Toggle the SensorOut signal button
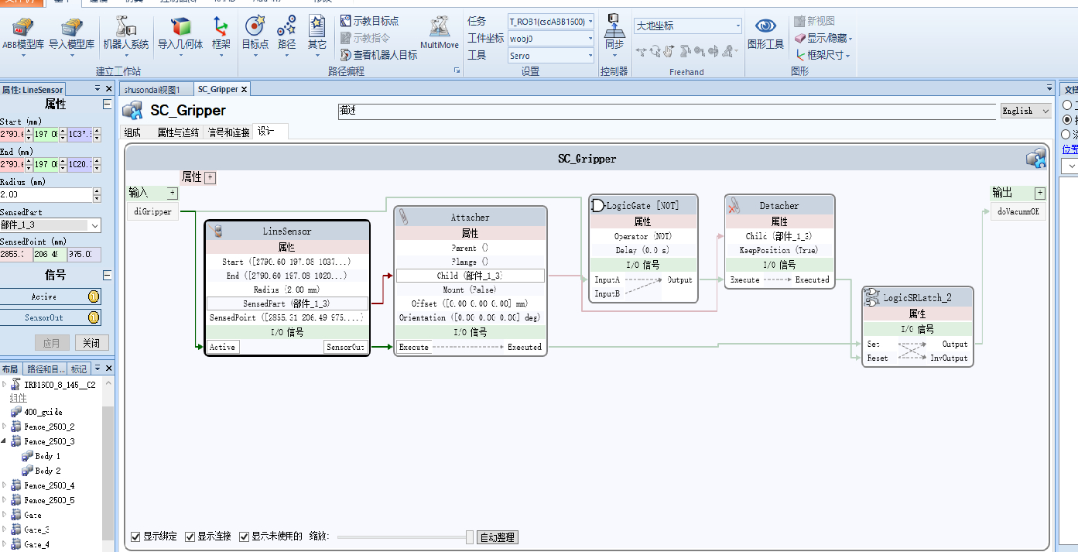This screenshot has width=1078, height=552. pos(50,317)
